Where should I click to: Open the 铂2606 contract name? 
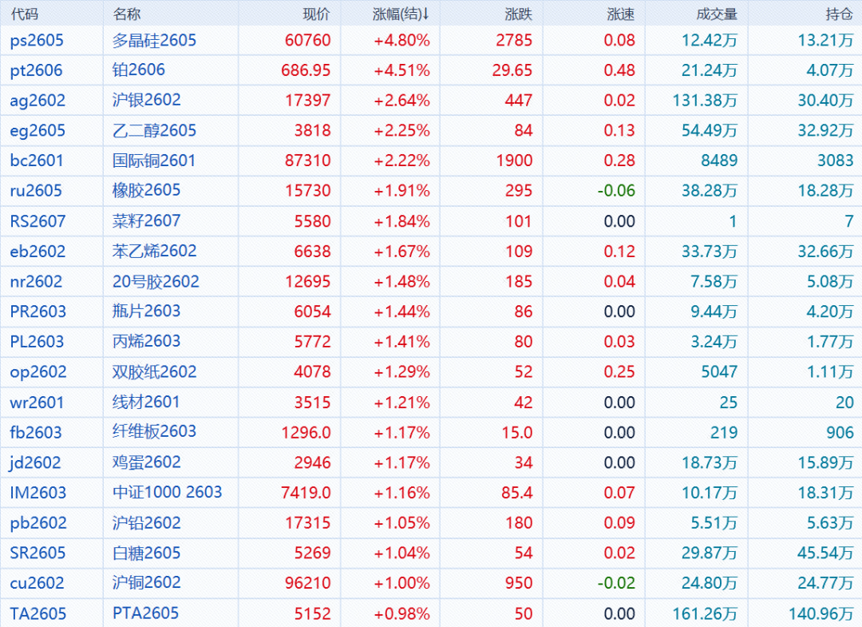[139, 70]
